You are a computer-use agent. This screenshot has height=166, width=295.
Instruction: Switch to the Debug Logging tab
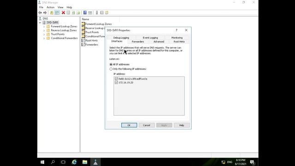[x=121, y=38]
